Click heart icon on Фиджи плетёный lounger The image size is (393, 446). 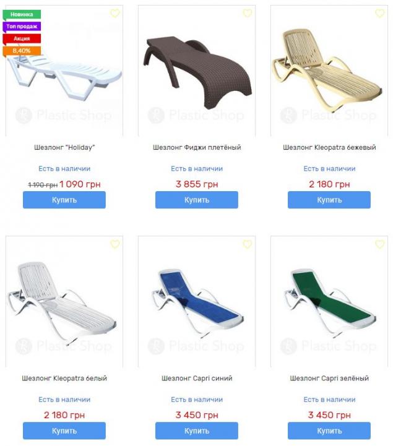(248, 13)
